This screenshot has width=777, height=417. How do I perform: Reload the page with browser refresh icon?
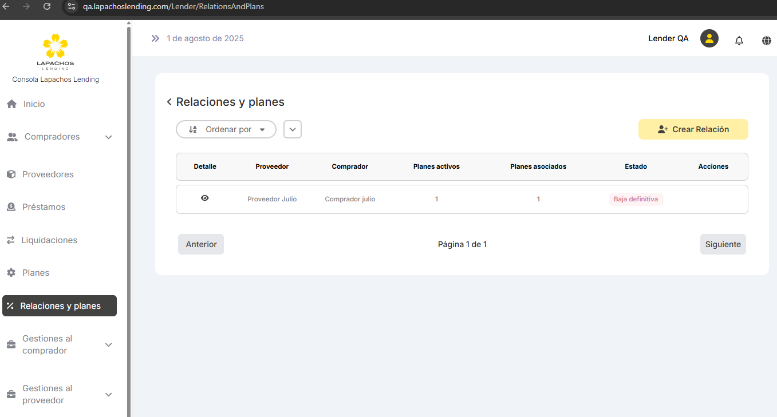[47, 6]
